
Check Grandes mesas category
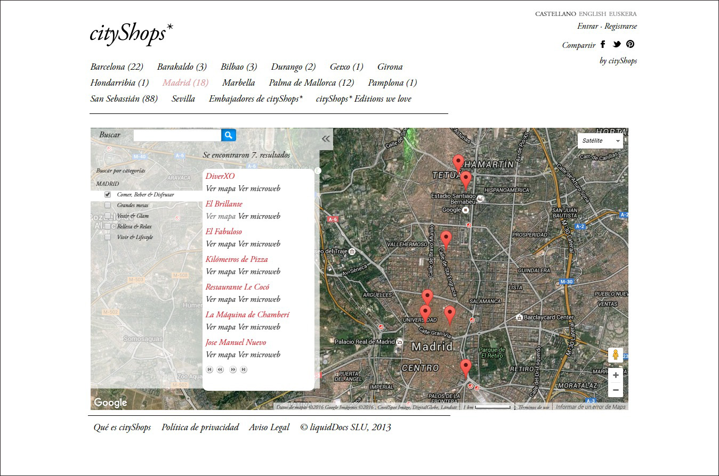(x=108, y=206)
